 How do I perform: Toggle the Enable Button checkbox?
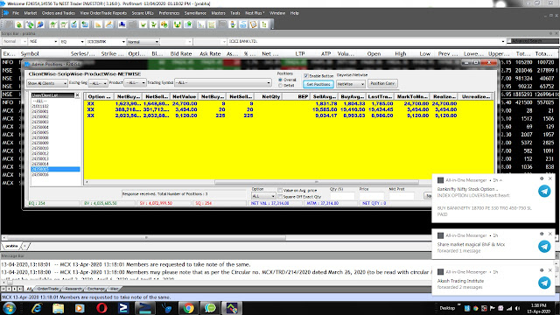[306, 76]
